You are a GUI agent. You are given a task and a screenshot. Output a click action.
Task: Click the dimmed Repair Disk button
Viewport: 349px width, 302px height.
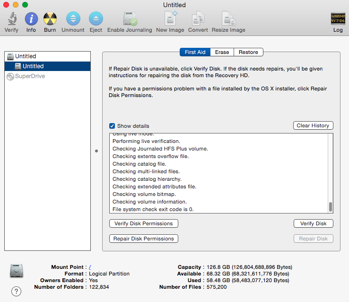[313, 239]
